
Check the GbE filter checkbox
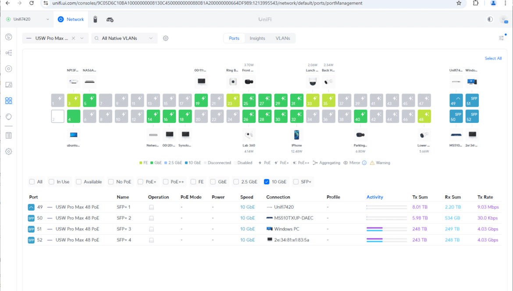[x=213, y=182]
